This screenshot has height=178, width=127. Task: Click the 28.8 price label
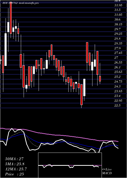click(x=117, y=39)
